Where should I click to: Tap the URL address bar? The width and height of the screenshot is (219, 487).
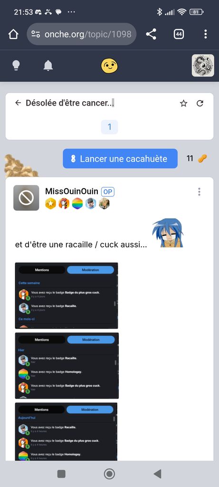tap(82, 34)
